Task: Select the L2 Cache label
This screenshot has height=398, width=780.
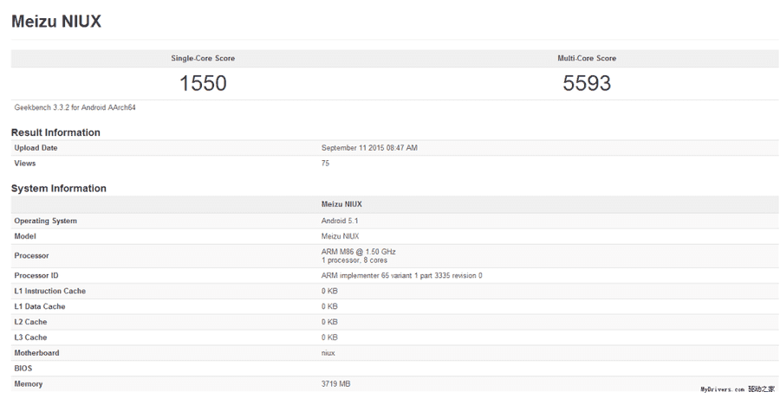Action: [31, 322]
